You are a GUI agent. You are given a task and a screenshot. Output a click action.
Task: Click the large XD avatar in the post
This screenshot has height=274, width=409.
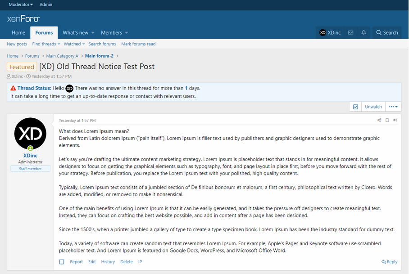click(30, 134)
